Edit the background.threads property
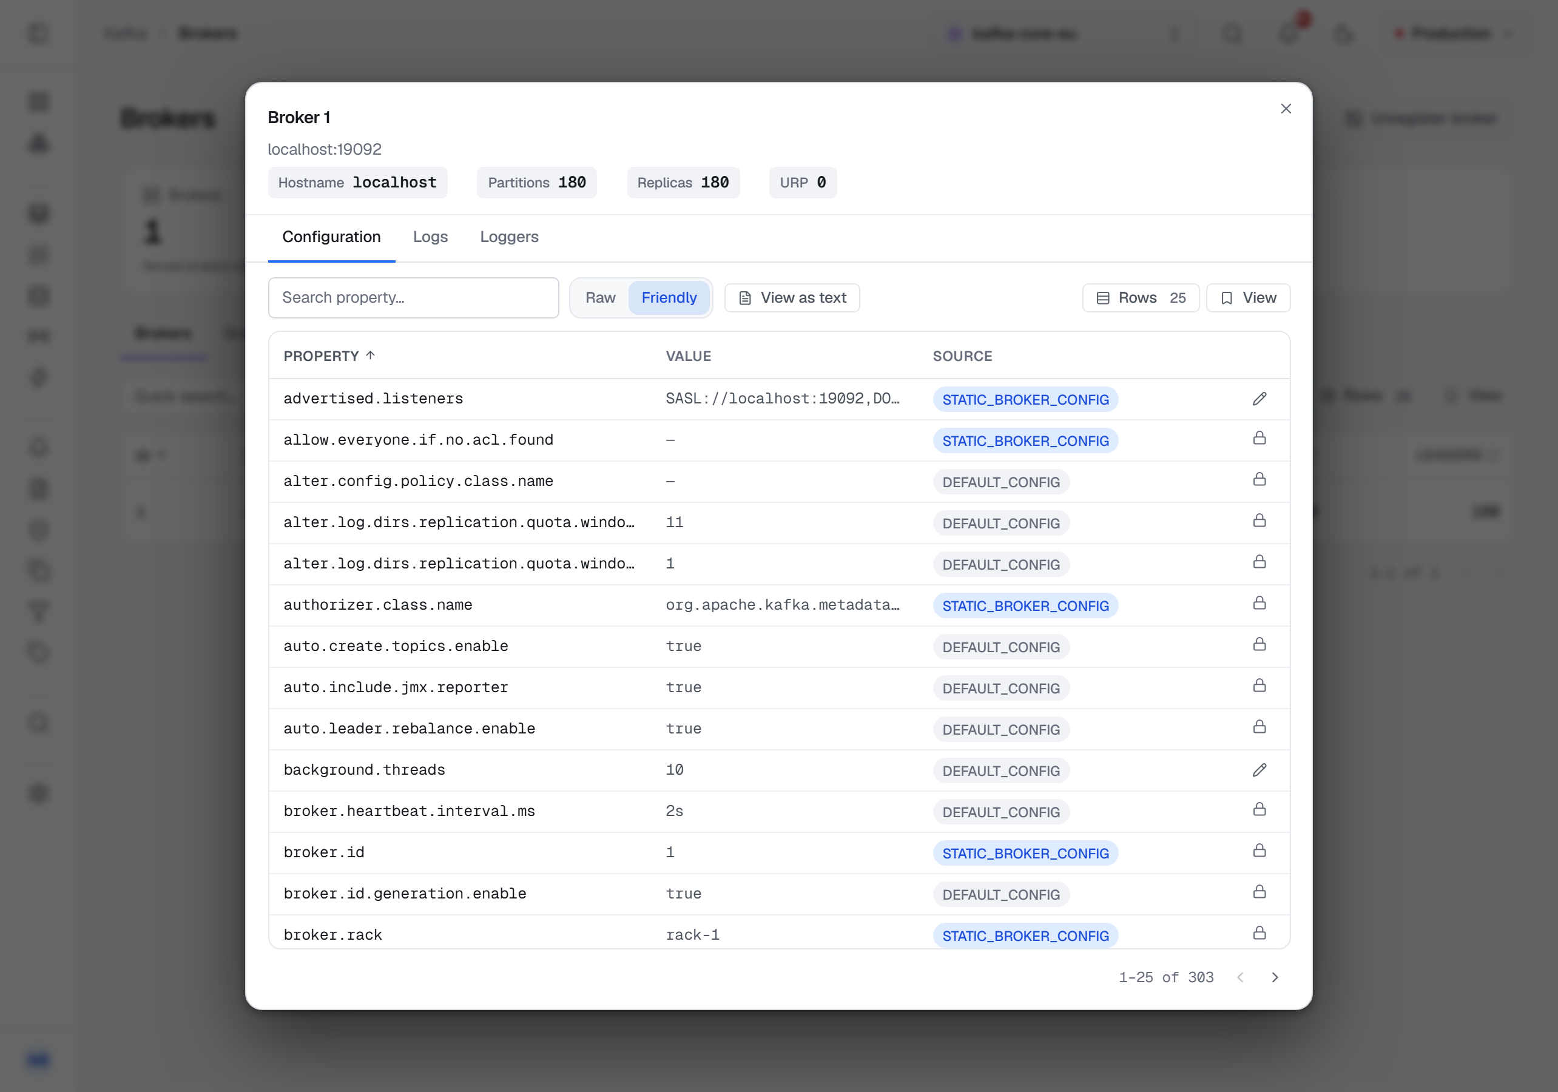This screenshot has width=1558, height=1092. [1259, 770]
